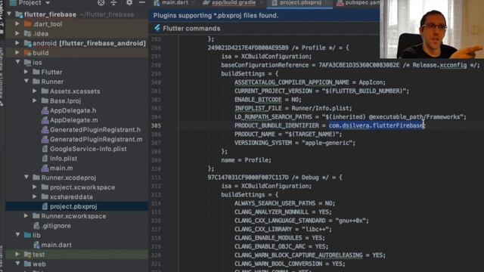Click INFOPLIST_FILE line in editor
This screenshot has height=272, width=484.
tap(293, 108)
